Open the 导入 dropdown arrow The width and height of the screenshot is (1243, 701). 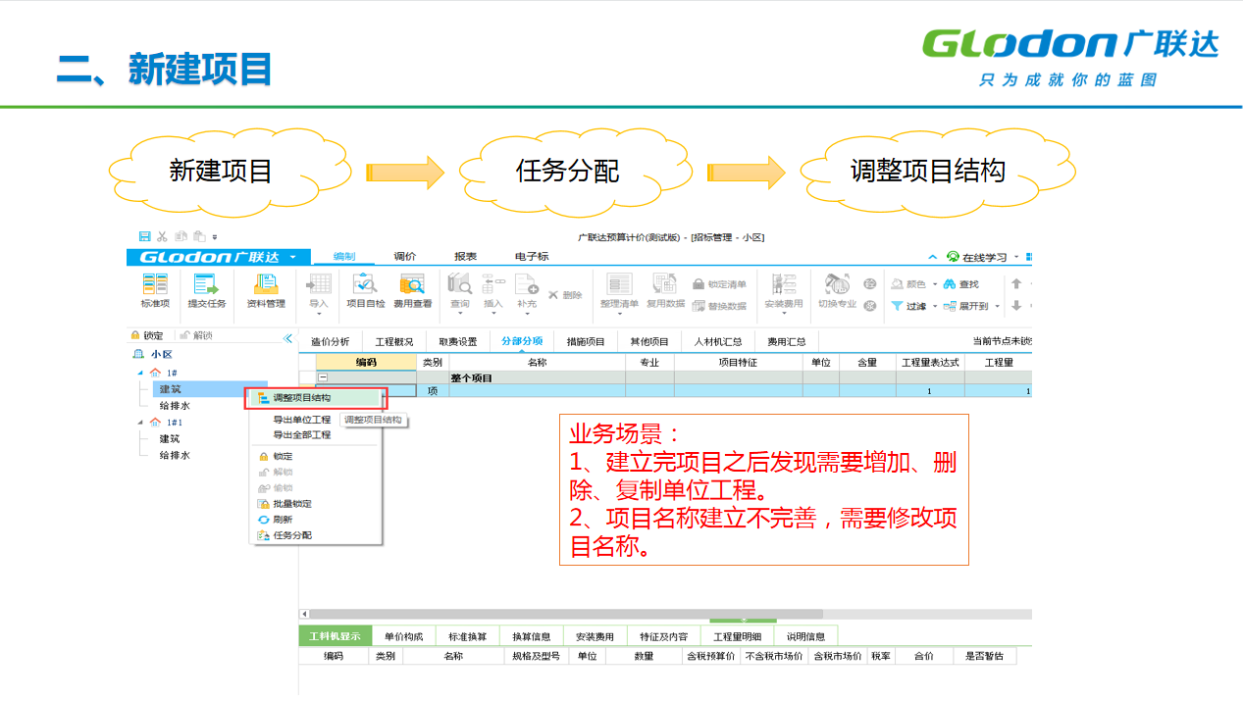coord(319,314)
